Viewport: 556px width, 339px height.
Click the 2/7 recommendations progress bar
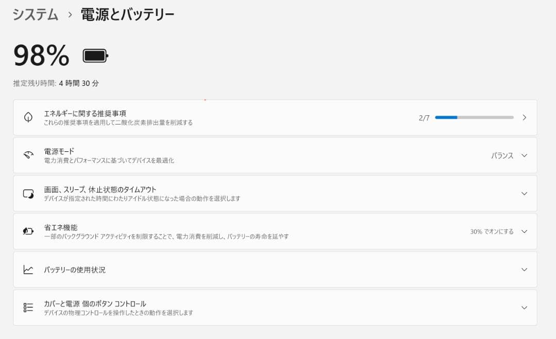tap(474, 117)
